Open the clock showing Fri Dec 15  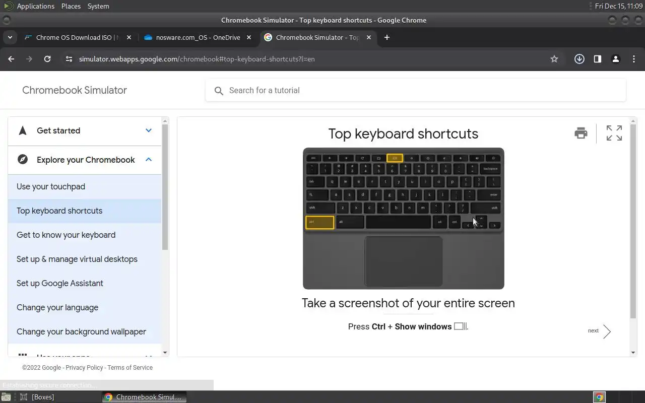click(618, 6)
